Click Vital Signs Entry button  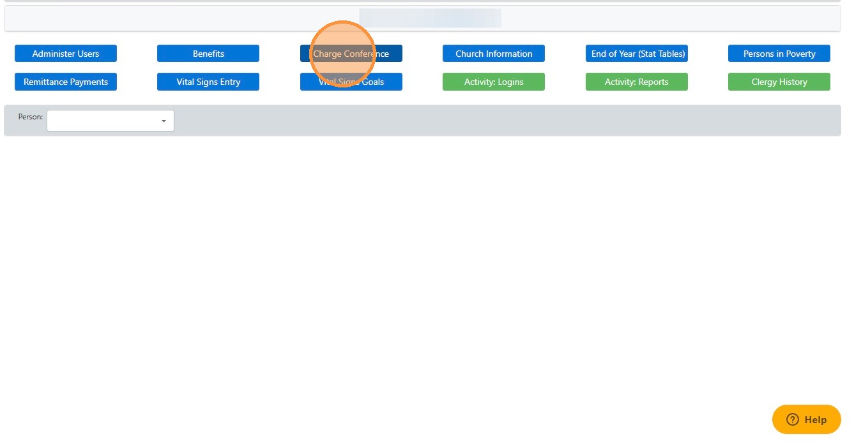(x=208, y=82)
